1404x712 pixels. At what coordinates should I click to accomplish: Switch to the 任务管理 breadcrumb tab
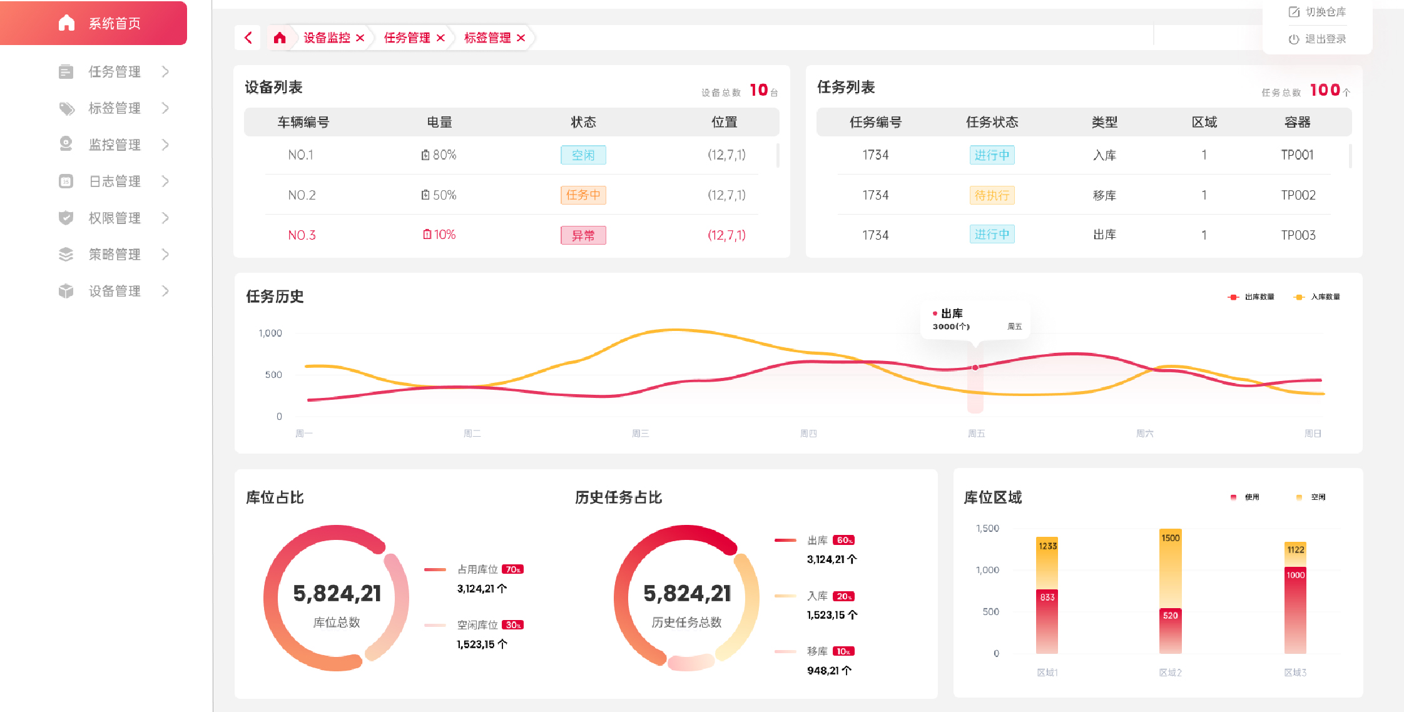[407, 38]
